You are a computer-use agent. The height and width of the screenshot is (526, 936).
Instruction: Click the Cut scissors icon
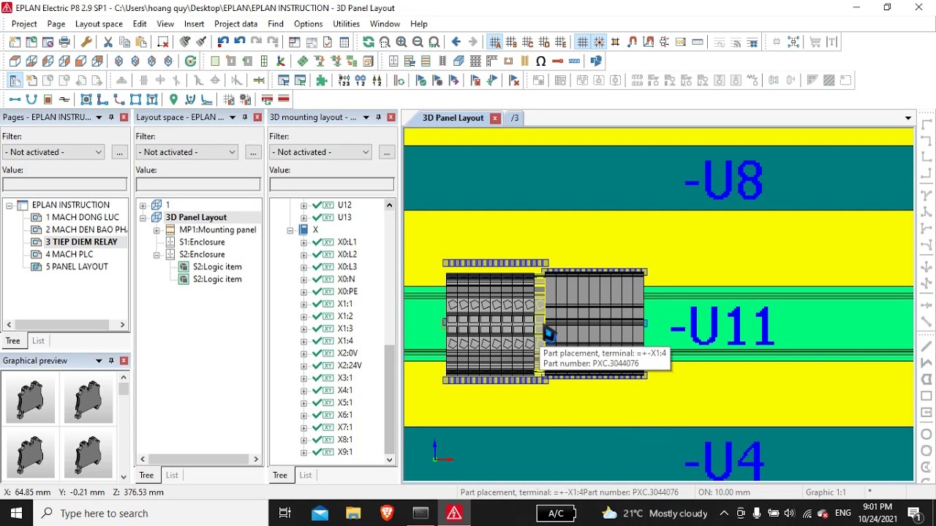pyautogui.click(x=108, y=42)
